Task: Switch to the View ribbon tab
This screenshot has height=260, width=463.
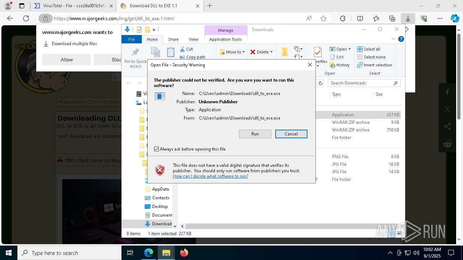Action: (x=194, y=39)
